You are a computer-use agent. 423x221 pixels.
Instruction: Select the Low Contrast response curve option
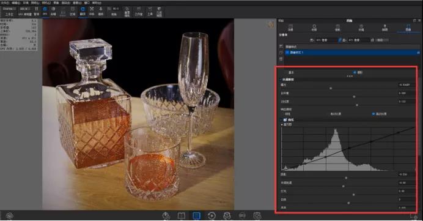click(x=336, y=114)
